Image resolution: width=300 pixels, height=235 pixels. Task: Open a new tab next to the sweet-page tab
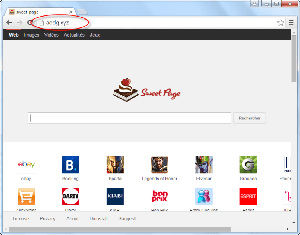click(82, 12)
